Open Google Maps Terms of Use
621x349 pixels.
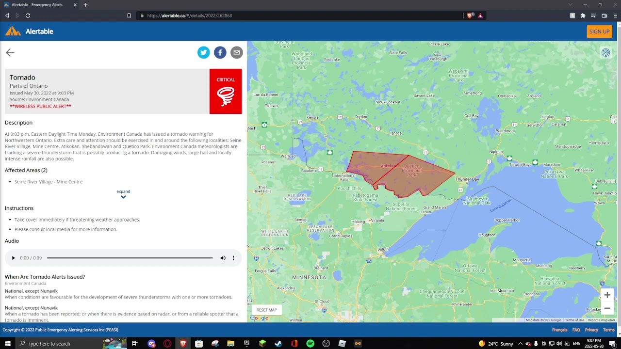tap(574, 320)
